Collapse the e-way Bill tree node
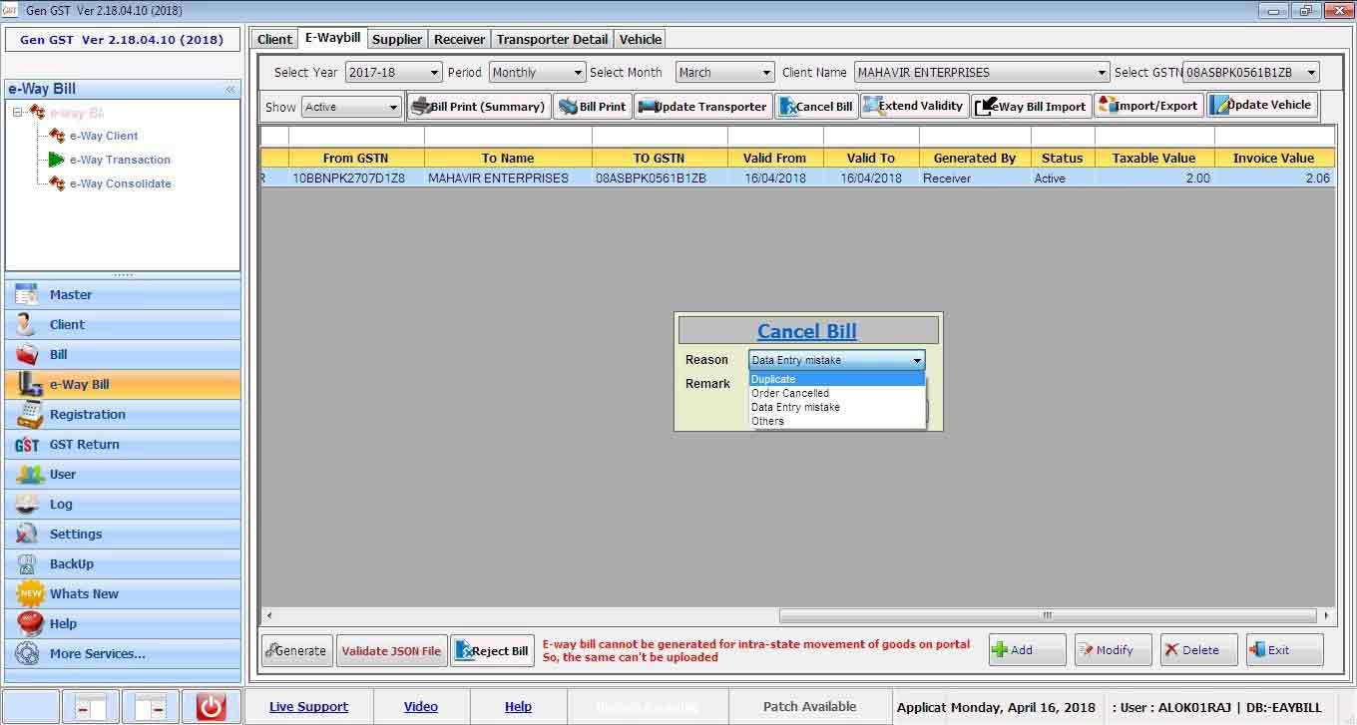 tap(18, 113)
